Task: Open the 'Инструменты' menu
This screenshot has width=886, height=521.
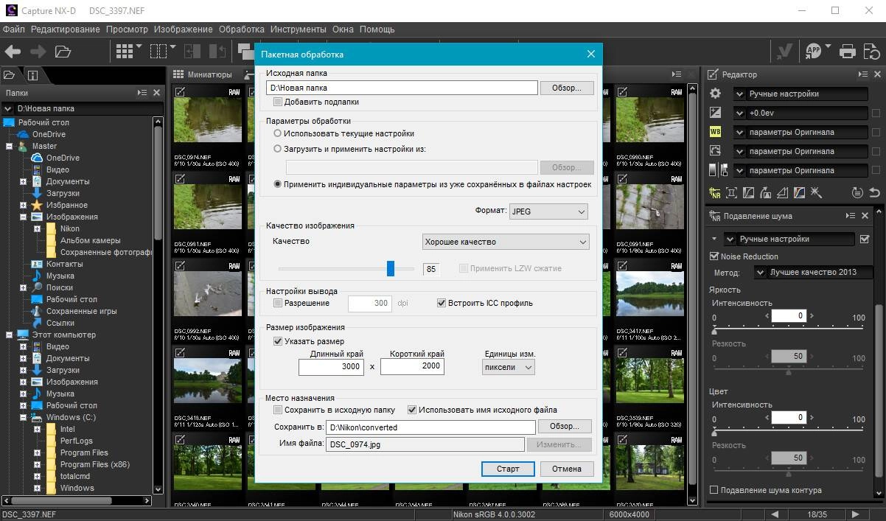Action: pyautogui.click(x=298, y=29)
